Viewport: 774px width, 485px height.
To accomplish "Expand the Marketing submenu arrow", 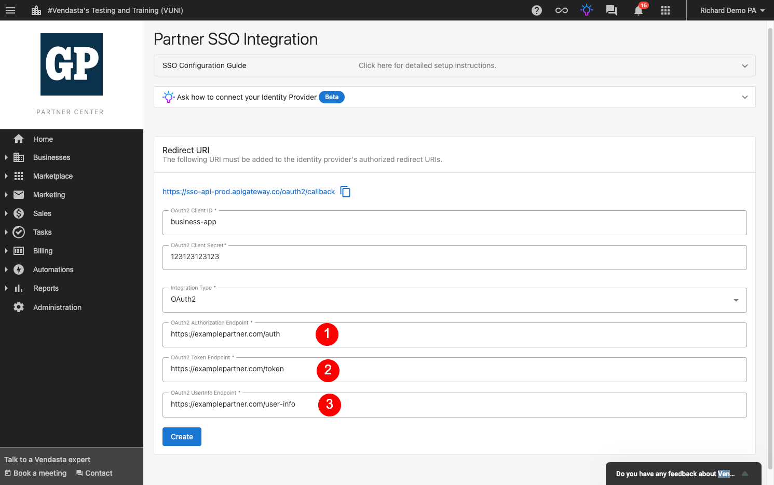I will pos(6,195).
